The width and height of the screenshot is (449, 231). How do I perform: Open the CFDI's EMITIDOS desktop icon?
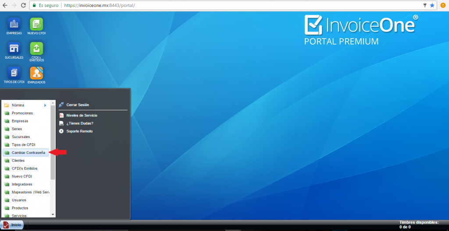click(36, 52)
